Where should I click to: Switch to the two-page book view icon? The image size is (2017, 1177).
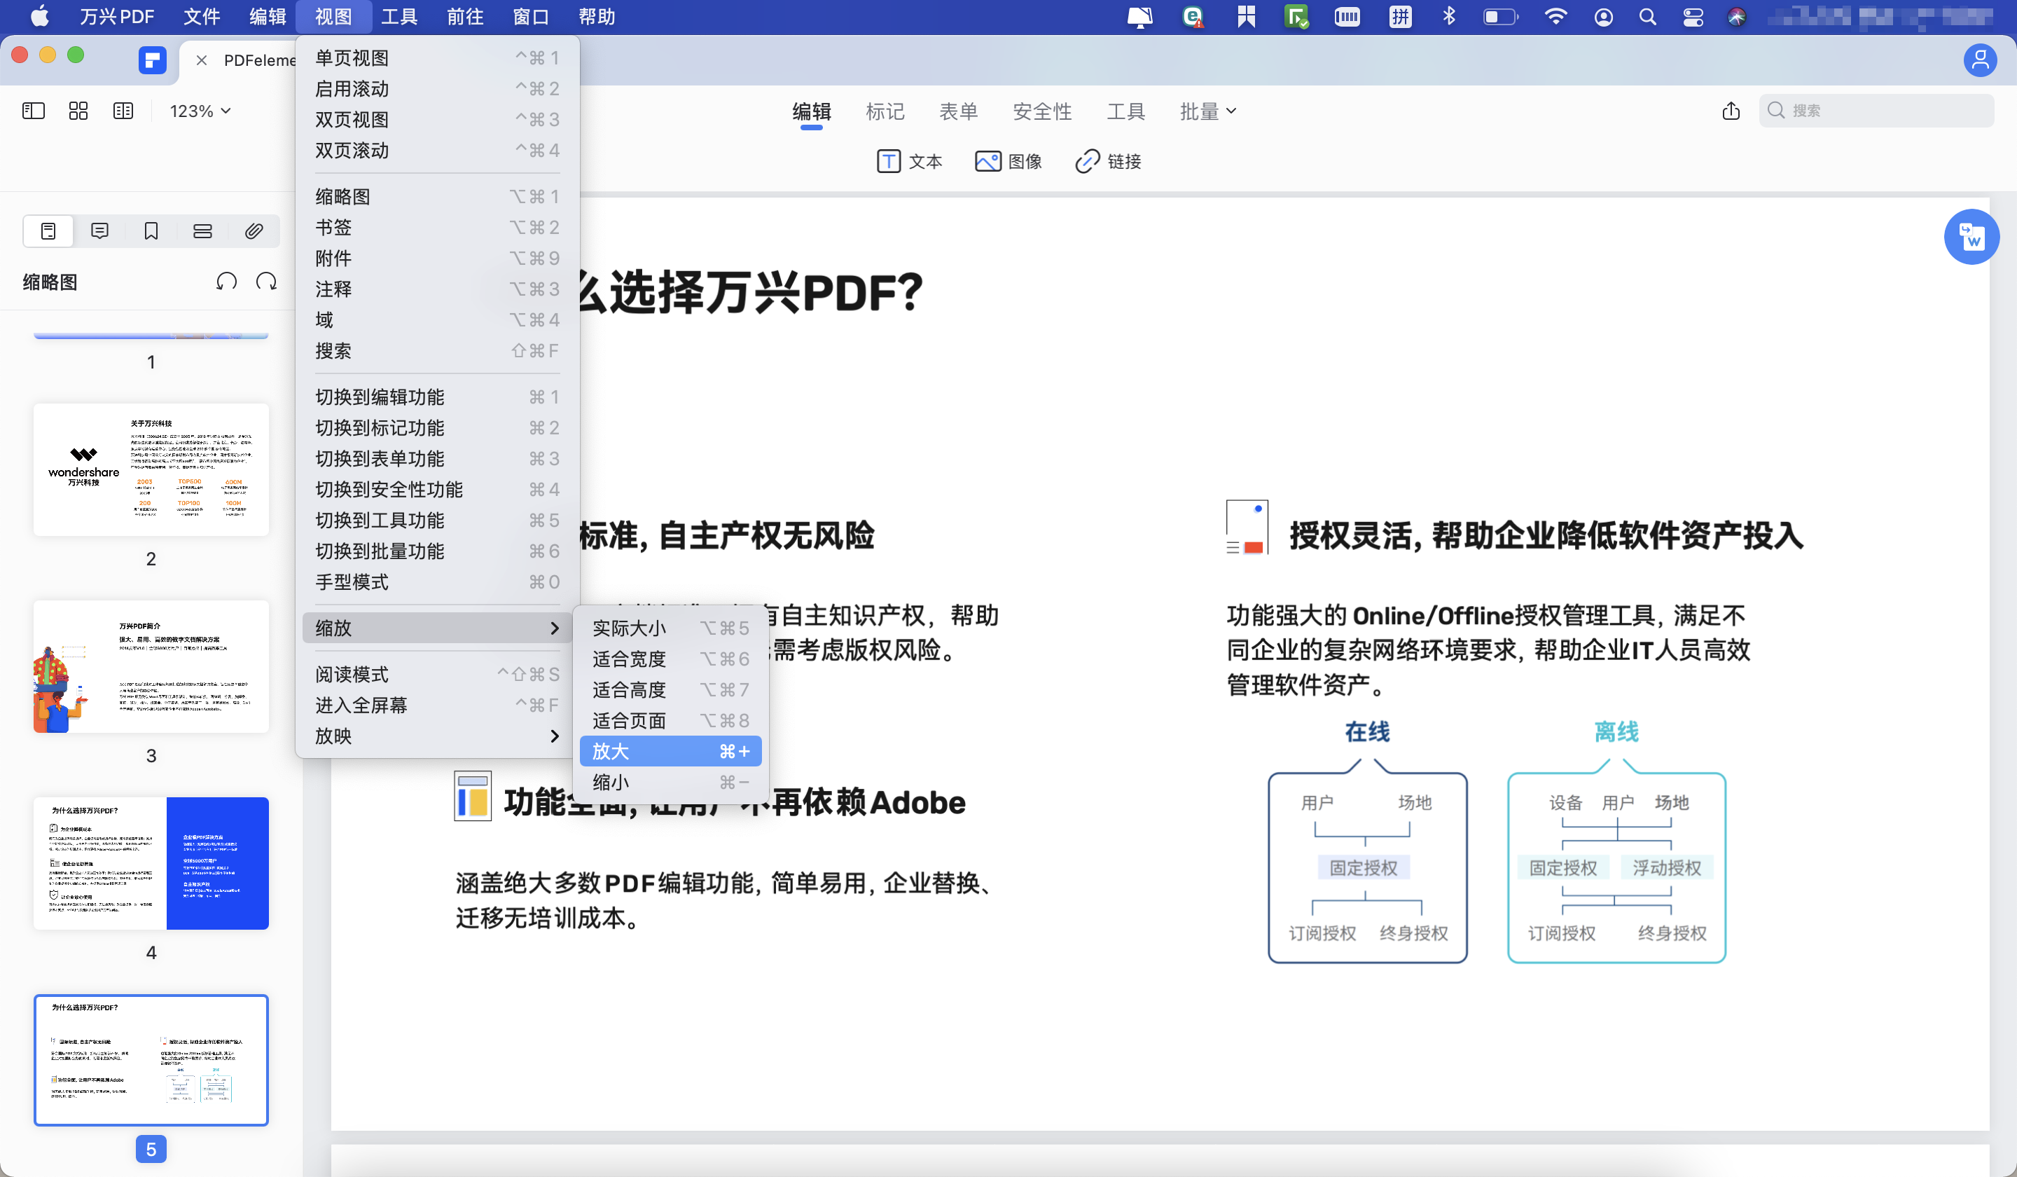click(123, 111)
